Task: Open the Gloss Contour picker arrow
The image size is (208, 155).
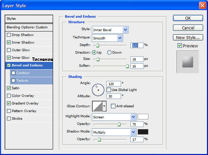Action: click(x=104, y=106)
